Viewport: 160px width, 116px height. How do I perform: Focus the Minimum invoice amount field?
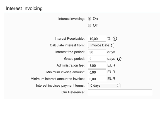pos(97,72)
